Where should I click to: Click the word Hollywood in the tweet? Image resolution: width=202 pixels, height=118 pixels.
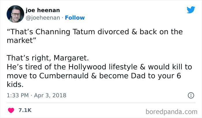click(85, 67)
